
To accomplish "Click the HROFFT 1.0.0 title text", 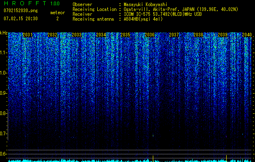I will coord(32,3).
